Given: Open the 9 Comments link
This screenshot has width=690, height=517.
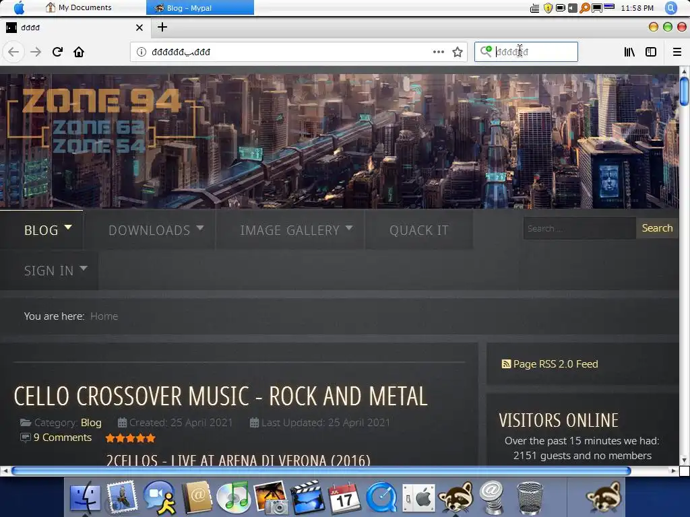Looking at the screenshot, I should tap(63, 438).
